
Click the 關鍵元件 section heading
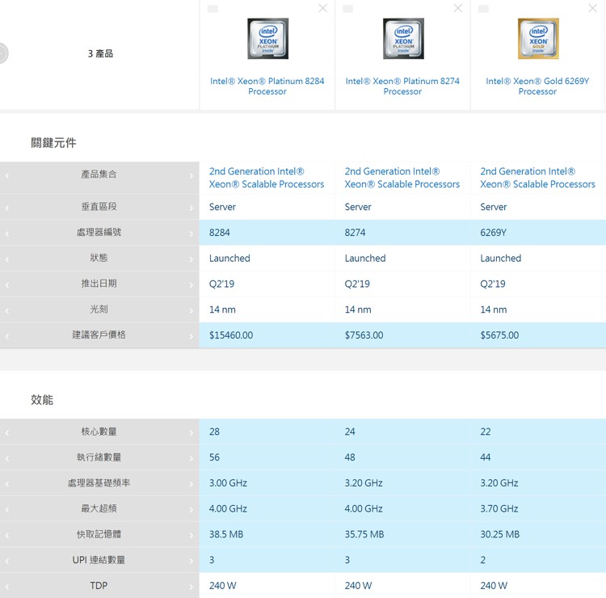pyautogui.click(x=53, y=143)
